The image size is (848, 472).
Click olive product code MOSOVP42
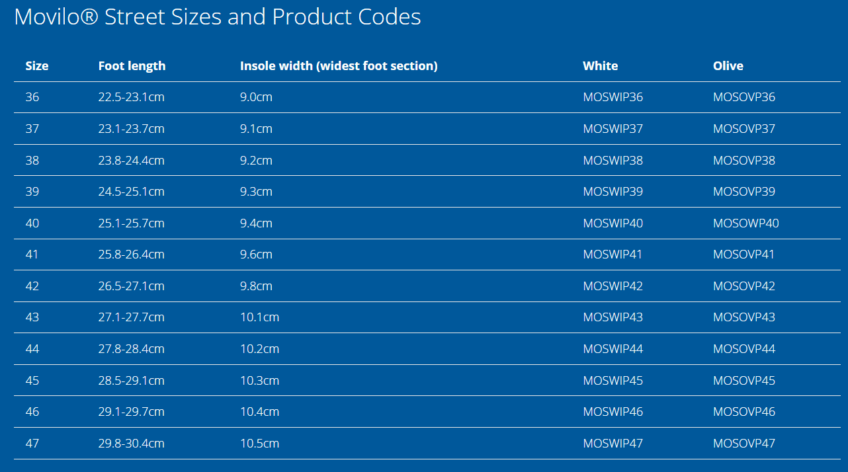coord(743,286)
